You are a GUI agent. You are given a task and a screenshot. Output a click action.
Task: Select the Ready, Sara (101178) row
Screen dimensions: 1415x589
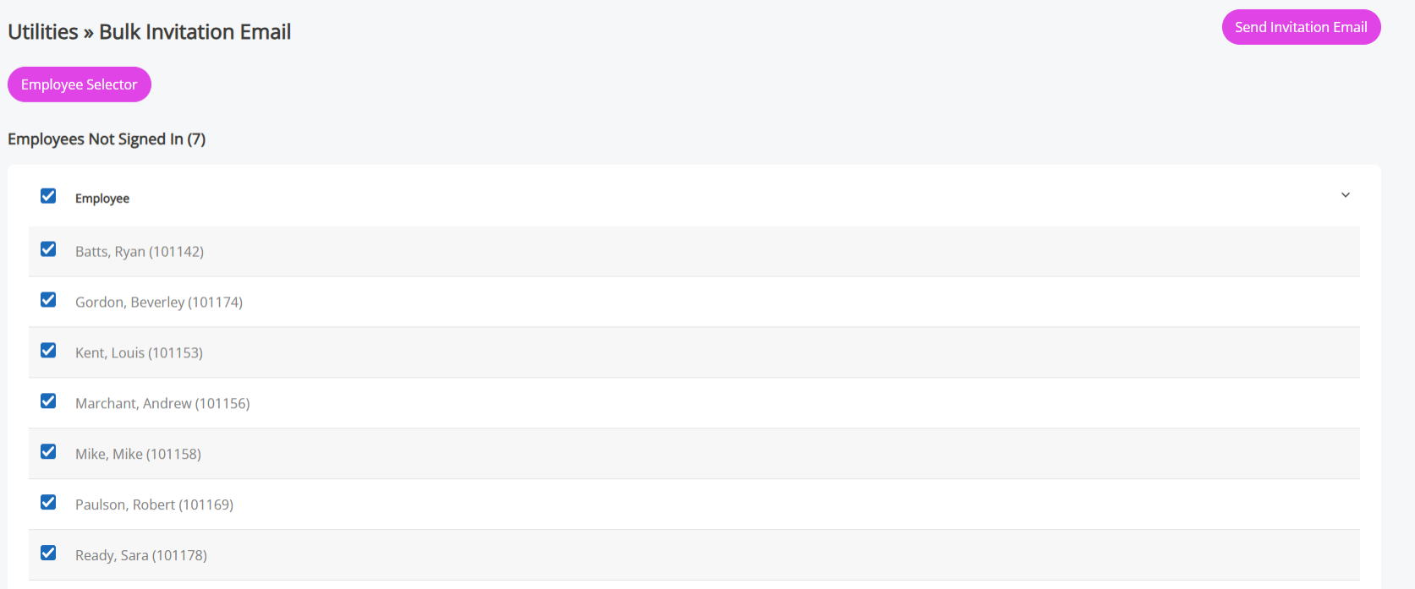[x=141, y=556]
